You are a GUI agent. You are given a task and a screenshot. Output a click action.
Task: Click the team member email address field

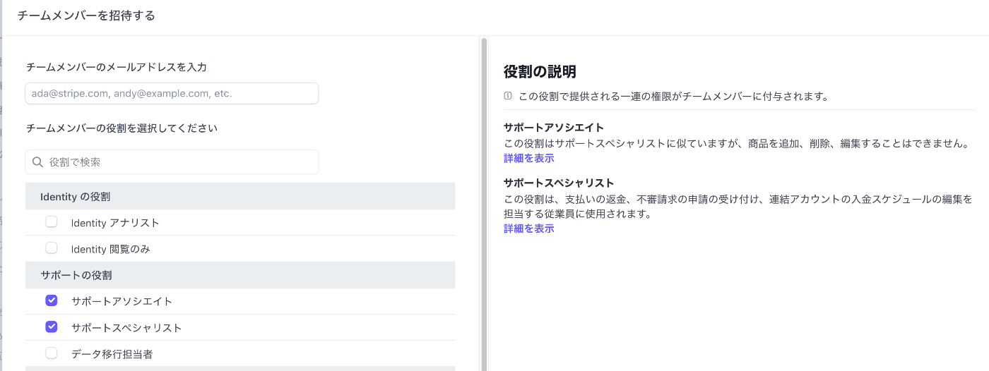[172, 93]
